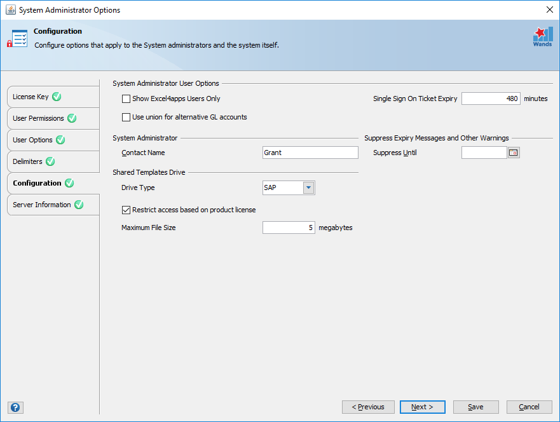This screenshot has height=422, width=560.
Task: Click the Next button
Action: pos(423,407)
